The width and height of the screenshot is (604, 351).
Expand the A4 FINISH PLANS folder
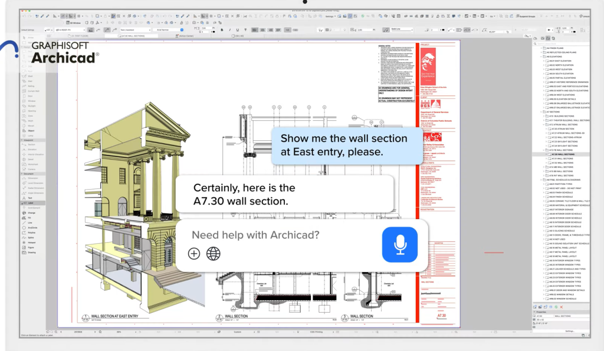[x=541, y=48]
